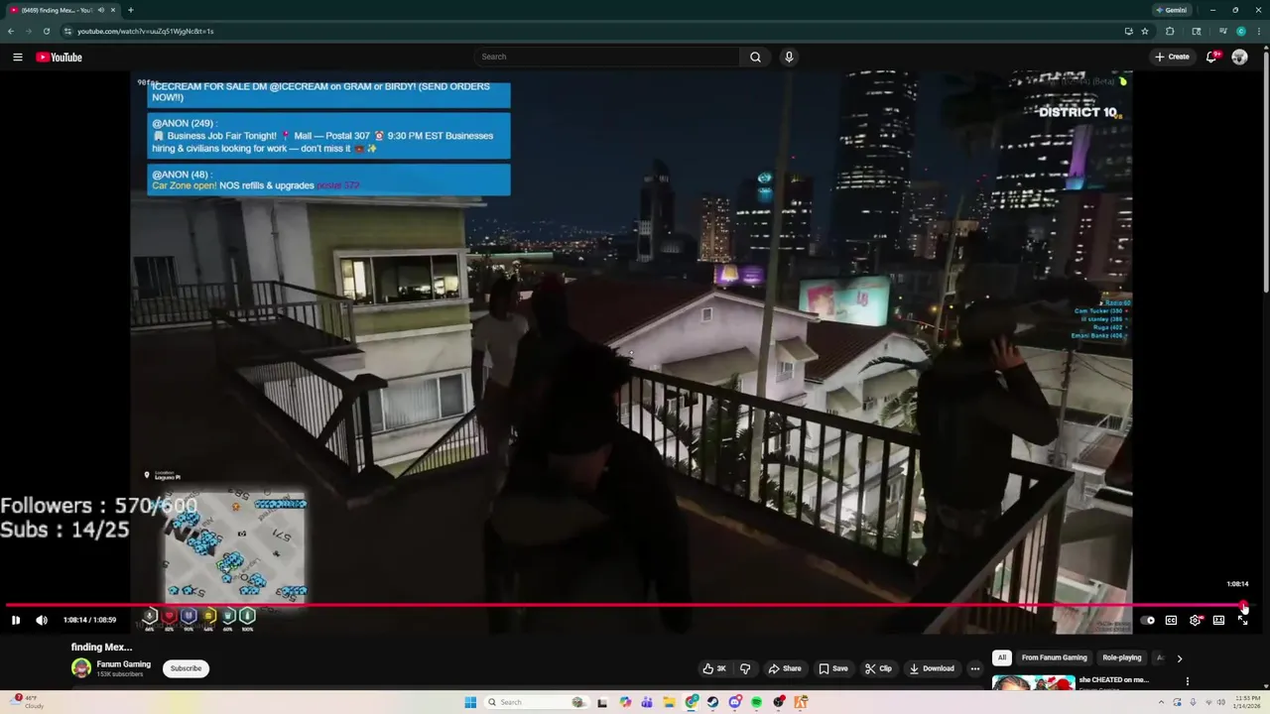Go back in browser

[x=11, y=31]
